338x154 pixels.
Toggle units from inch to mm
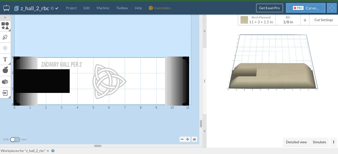click(x=15, y=139)
